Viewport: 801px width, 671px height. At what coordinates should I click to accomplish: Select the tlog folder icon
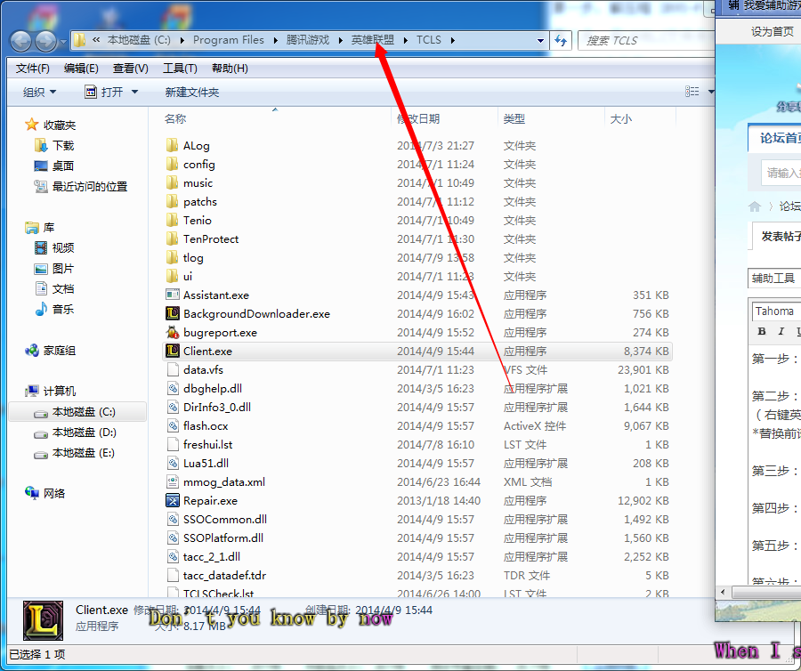click(172, 258)
